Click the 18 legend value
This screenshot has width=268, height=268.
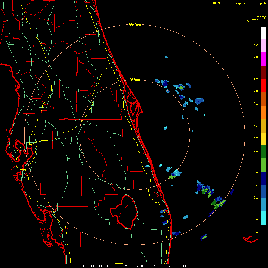point(256,174)
